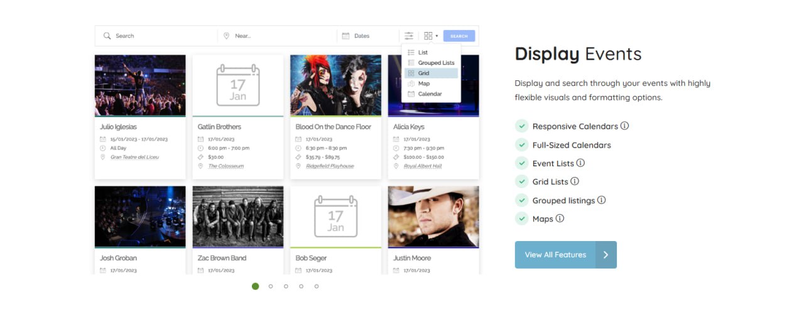The width and height of the screenshot is (804, 327).
Task: Go to the fourth carousel slide dot
Action: tap(301, 286)
